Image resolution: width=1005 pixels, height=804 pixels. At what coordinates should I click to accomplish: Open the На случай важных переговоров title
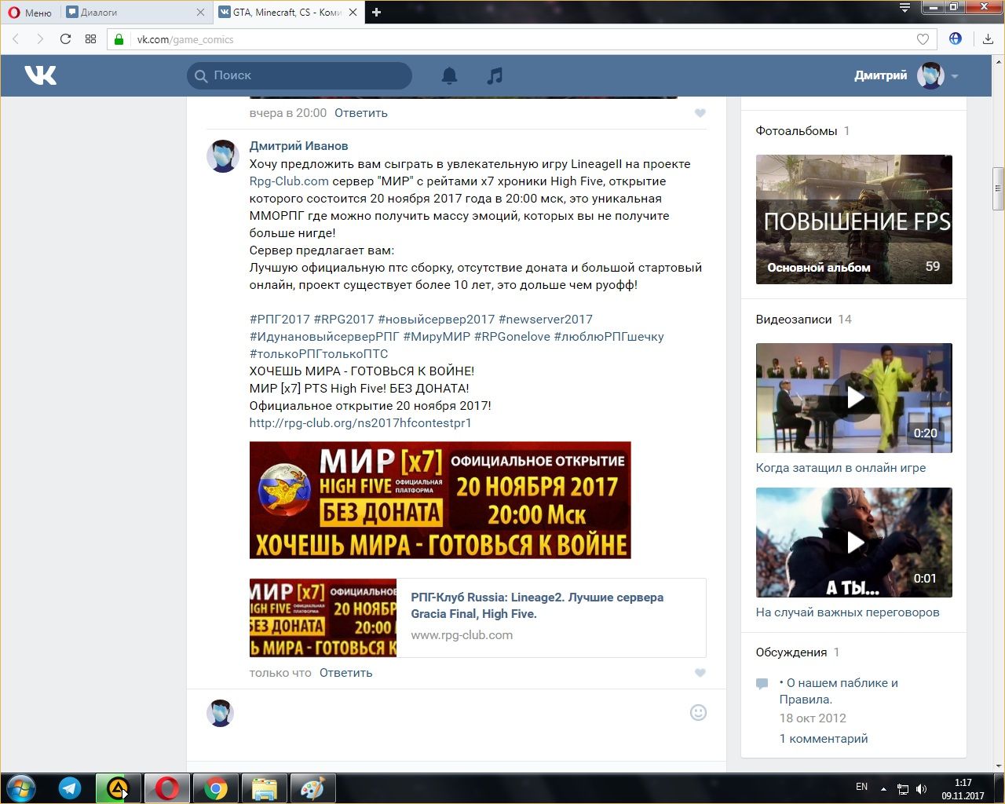coord(848,612)
